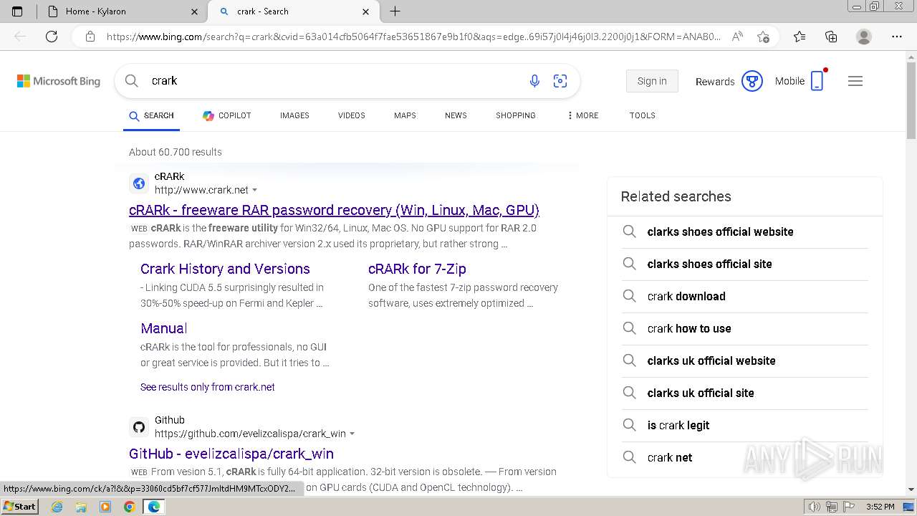Start voice search with microphone icon

click(x=534, y=81)
